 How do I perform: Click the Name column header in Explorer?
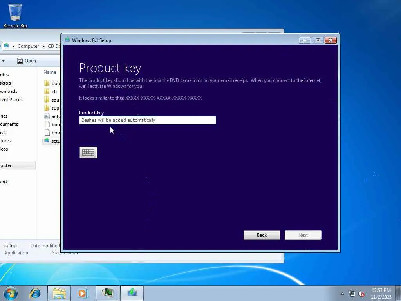[x=50, y=72]
